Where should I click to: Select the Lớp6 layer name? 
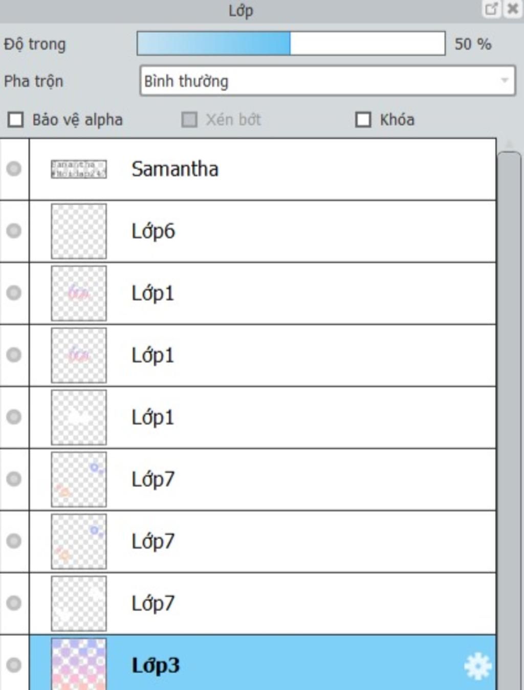click(x=154, y=231)
